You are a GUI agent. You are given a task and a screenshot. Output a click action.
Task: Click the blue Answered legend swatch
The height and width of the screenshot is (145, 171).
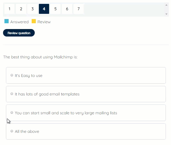(x=7, y=21)
